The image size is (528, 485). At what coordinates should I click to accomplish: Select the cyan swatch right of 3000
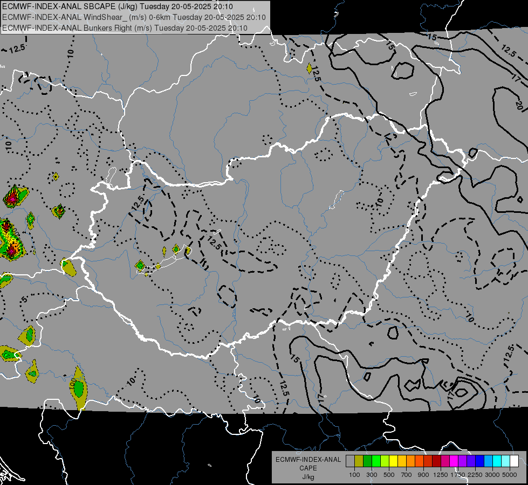pos(497,461)
